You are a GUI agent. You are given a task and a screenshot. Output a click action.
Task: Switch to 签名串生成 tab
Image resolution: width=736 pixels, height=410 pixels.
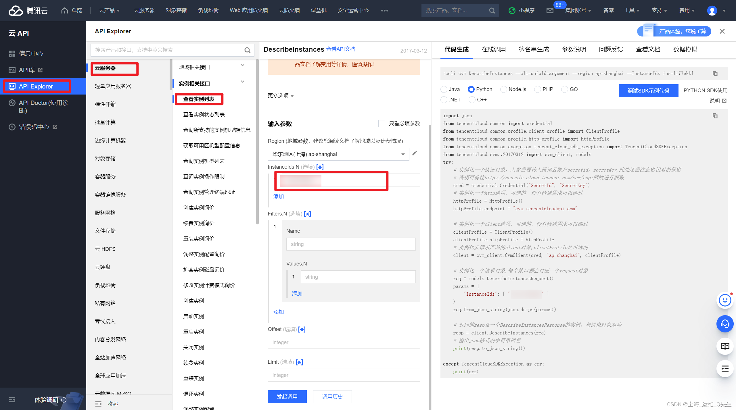[x=534, y=49]
